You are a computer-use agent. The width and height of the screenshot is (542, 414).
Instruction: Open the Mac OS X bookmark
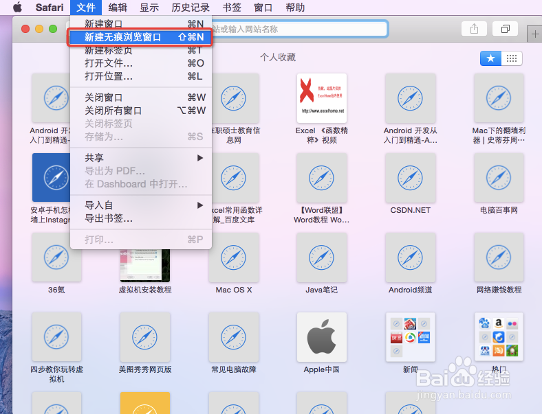234,257
